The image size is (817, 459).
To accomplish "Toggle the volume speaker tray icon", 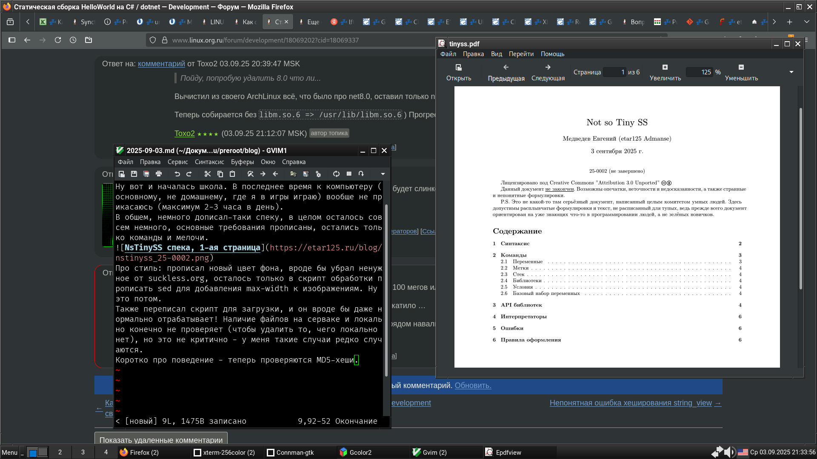I will [729, 452].
